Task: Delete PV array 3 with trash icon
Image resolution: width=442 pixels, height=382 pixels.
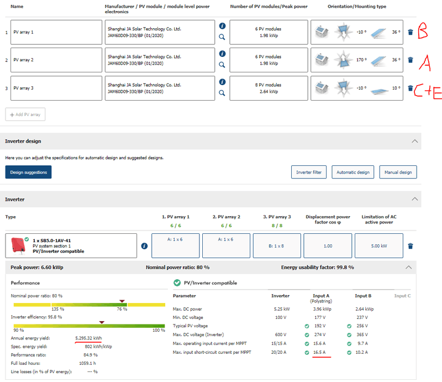Action: tap(410, 88)
